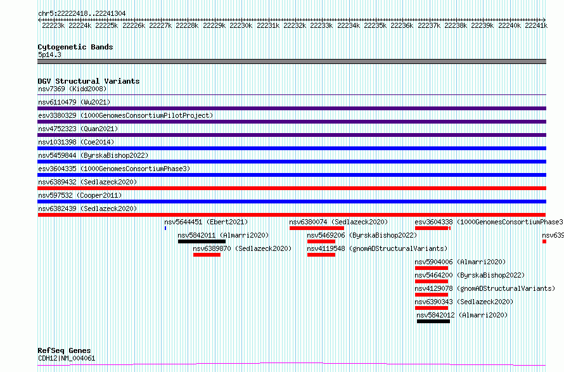
Task: Click the nsv4752323 (Quan2021) label
Action: [x=78, y=129]
